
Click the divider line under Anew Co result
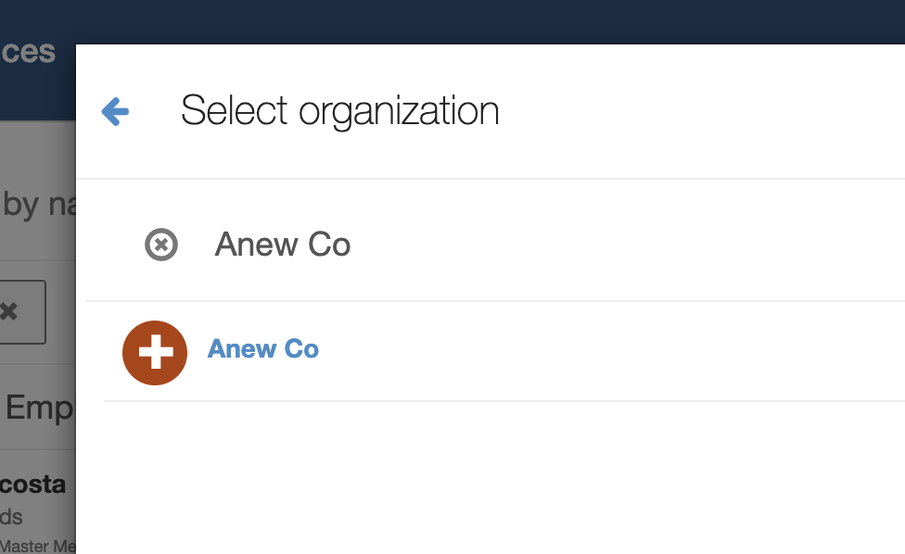coord(504,400)
